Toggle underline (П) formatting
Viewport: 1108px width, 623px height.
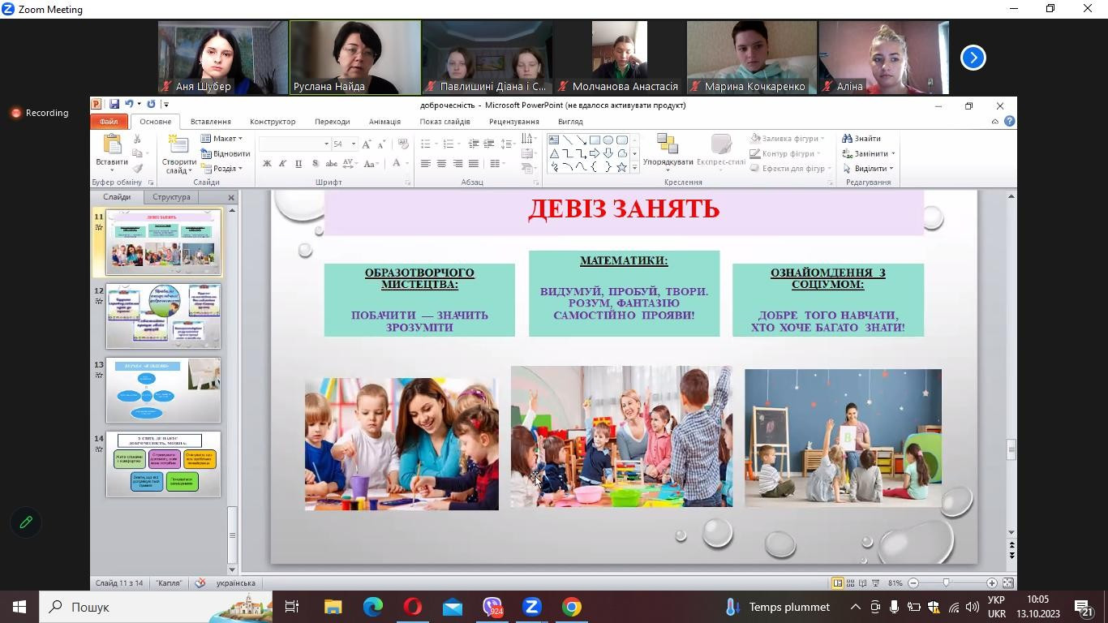point(298,164)
